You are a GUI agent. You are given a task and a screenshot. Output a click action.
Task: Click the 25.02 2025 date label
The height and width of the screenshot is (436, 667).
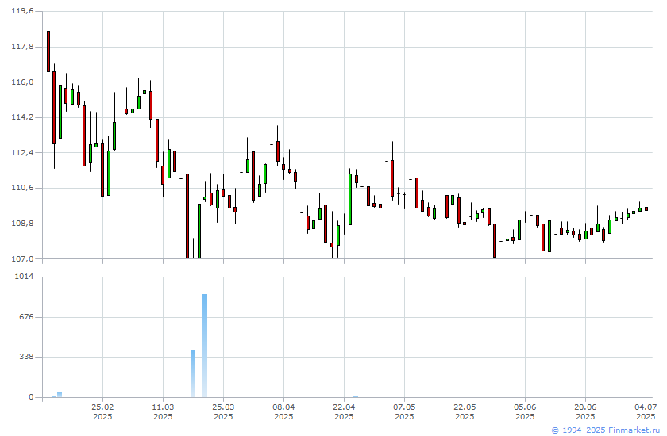(x=102, y=411)
